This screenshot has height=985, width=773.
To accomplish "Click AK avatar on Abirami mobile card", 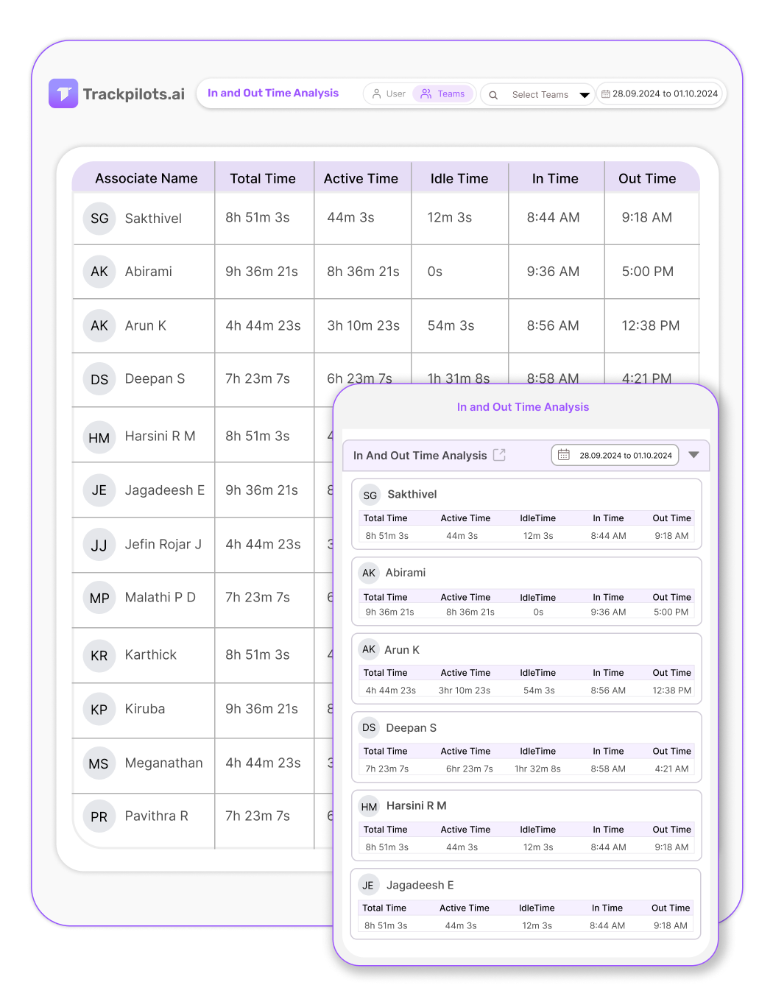I will [369, 573].
